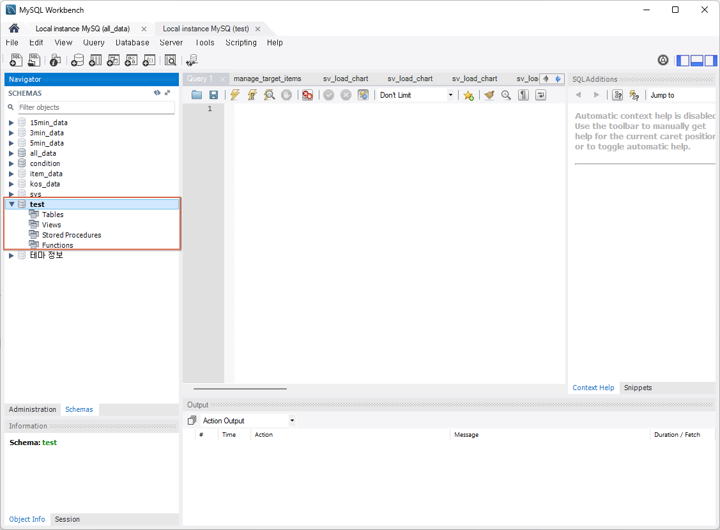The image size is (720, 530).
Task: Focus the Filter objects search field
Action: click(96, 107)
